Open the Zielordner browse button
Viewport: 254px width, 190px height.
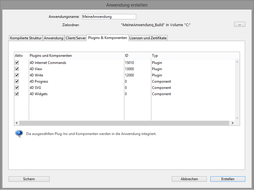point(239,24)
